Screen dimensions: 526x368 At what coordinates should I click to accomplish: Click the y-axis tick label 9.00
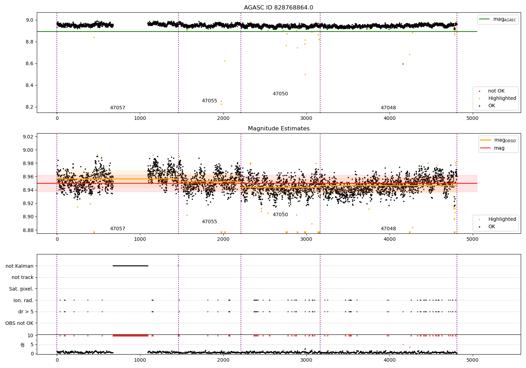point(28,150)
